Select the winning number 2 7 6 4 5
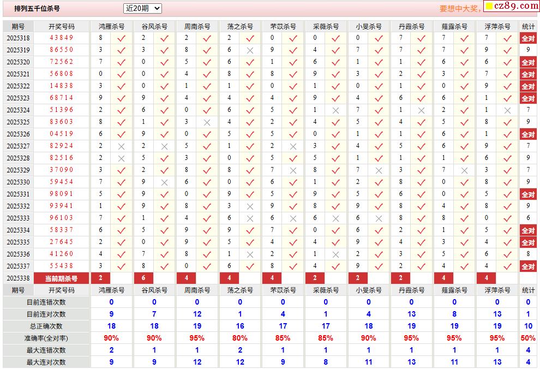 (x=61, y=241)
